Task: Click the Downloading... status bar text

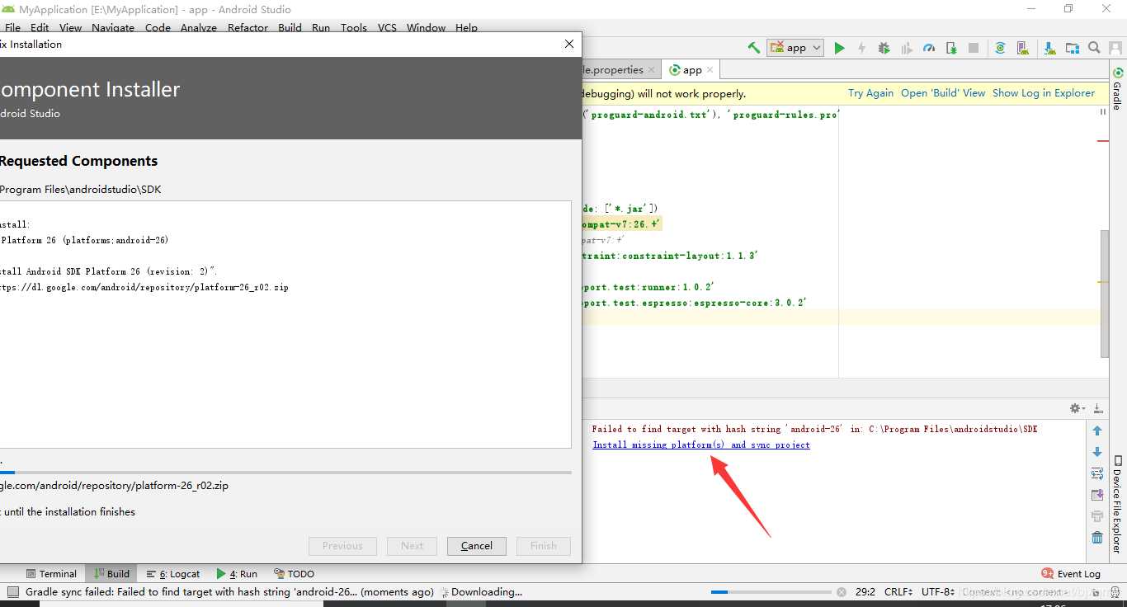Action: click(487, 591)
